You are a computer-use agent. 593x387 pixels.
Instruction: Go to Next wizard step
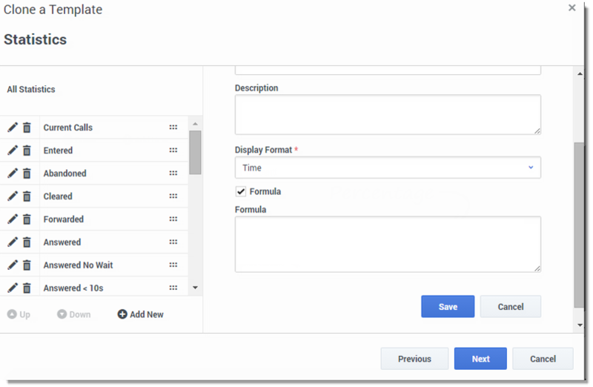[x=480, y=359]
